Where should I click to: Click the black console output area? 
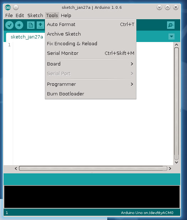[x=92, y=197]
